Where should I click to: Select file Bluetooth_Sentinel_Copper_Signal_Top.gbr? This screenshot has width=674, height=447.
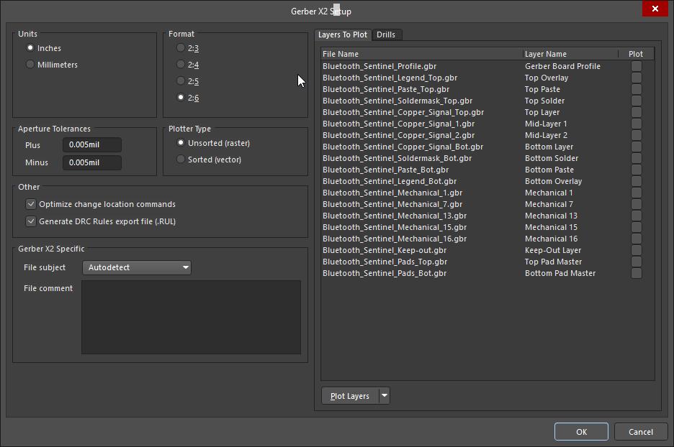click(403, 112)
